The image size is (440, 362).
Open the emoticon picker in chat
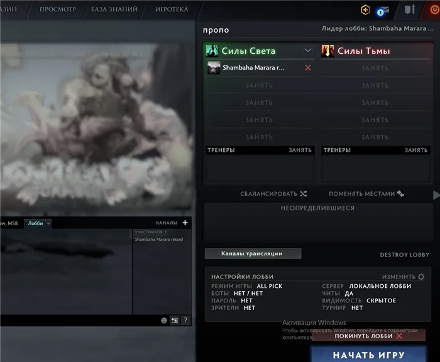pos(164,320)
